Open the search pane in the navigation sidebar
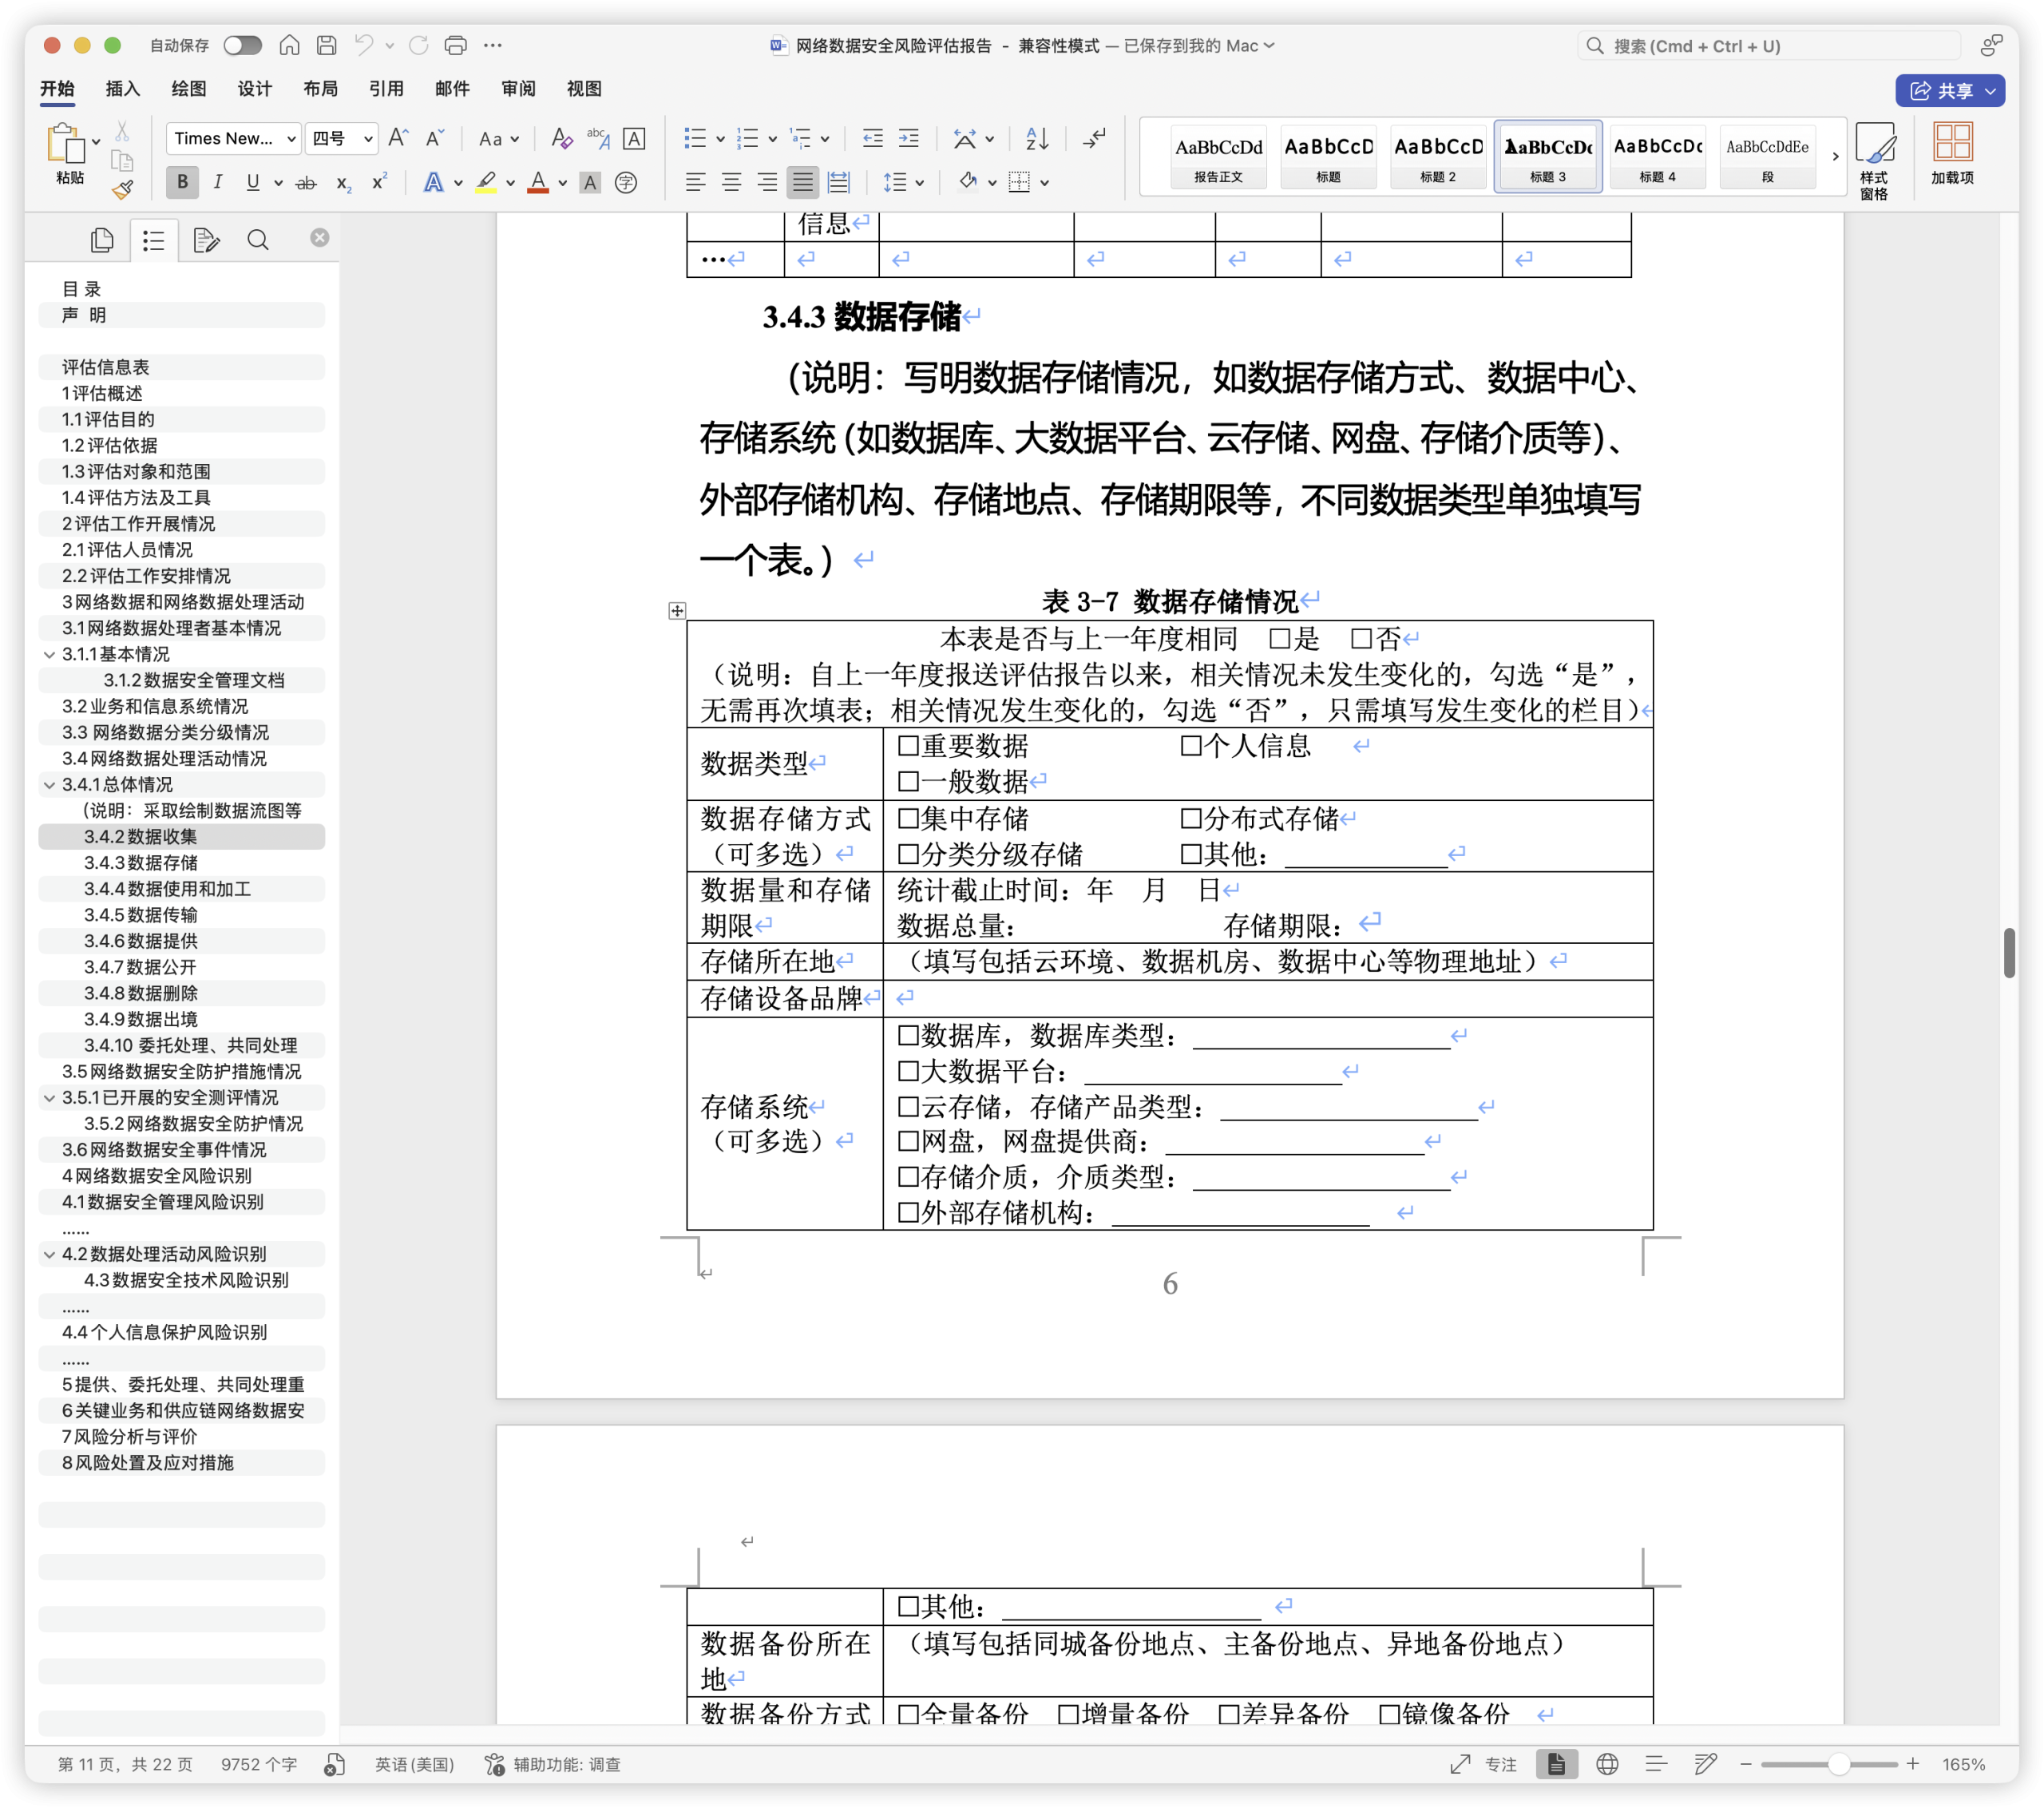The width and height of the screenshot is (2044, 1808). click(x=257, y=240)
